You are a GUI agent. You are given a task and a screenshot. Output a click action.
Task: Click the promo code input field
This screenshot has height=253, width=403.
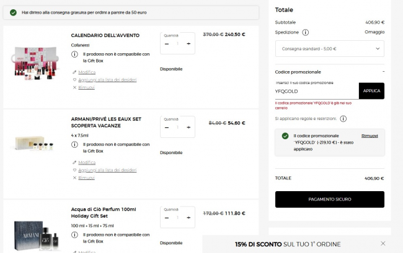click(316, 91)
